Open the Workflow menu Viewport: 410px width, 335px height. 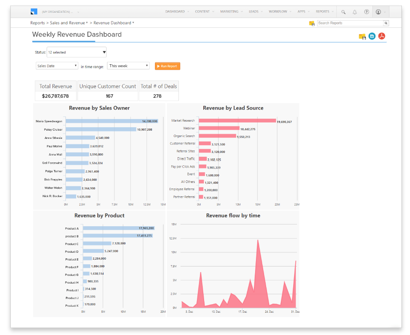pyautogui.click(x=280, y=12)
